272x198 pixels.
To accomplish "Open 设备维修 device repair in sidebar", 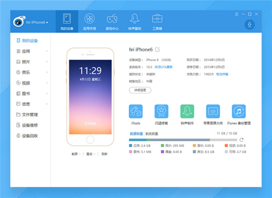I will pos(27,125).
